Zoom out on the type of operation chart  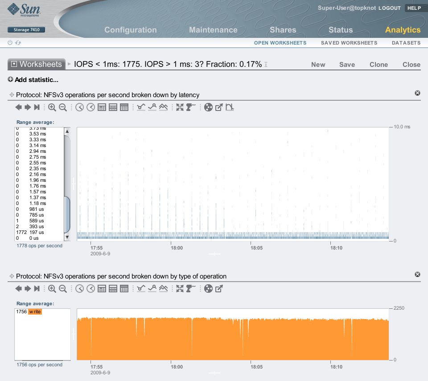[63, 289]
